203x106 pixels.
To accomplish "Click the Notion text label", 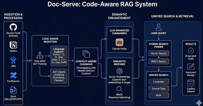I will click(13, 51).
